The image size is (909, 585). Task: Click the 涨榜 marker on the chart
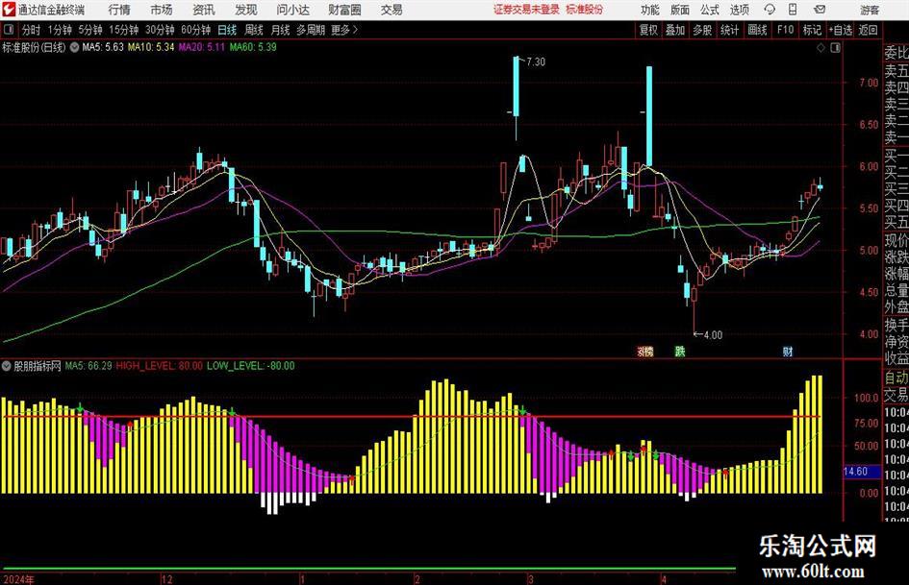click(x=645, y=351)
